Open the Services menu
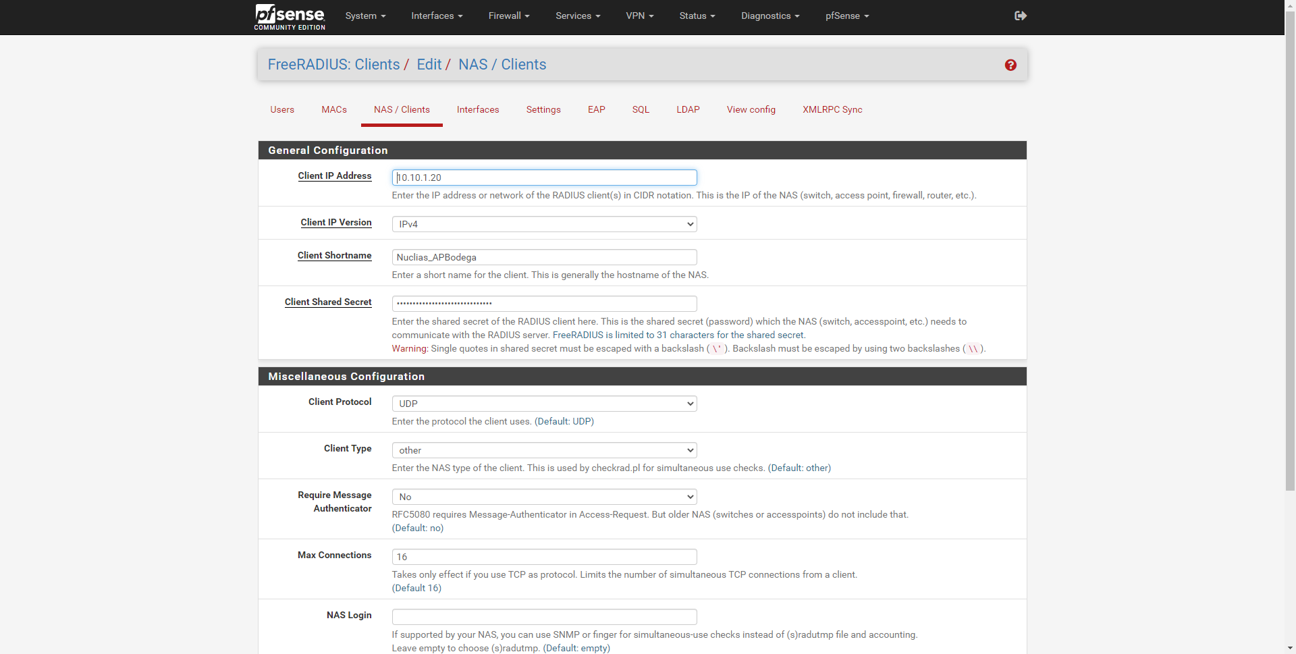1296x654 pixels. click(x=578, y=16)
